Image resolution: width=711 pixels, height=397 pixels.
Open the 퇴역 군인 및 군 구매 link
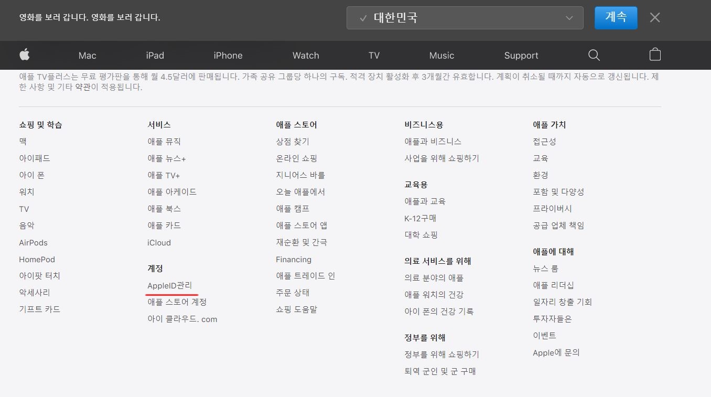click(440, 371)
